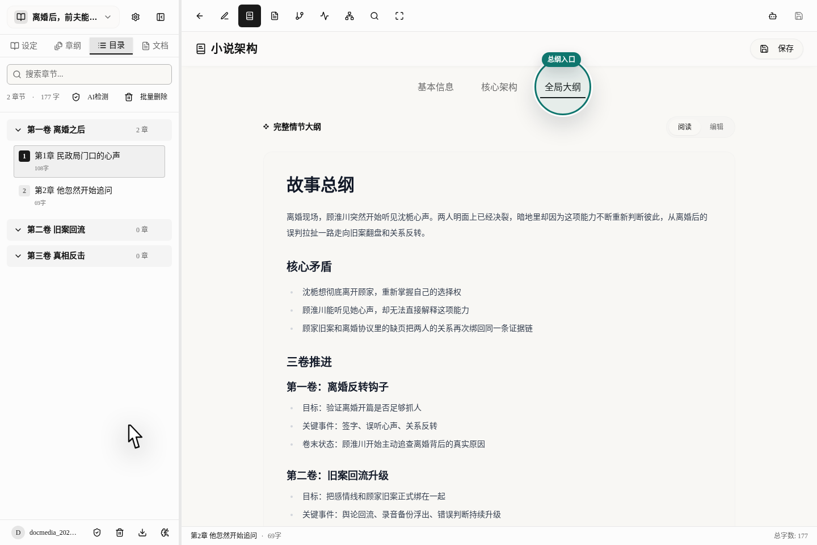The image size is (817, 545).
Task: Open the search magnifier in toolbar
Action: (374, 16)
